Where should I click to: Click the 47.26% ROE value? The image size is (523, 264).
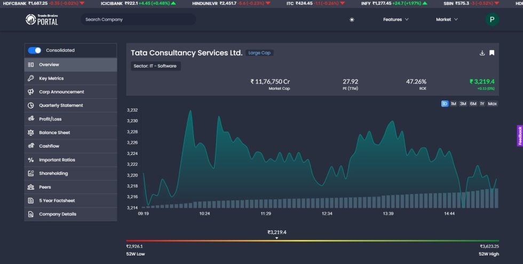[x=416, y=82]
